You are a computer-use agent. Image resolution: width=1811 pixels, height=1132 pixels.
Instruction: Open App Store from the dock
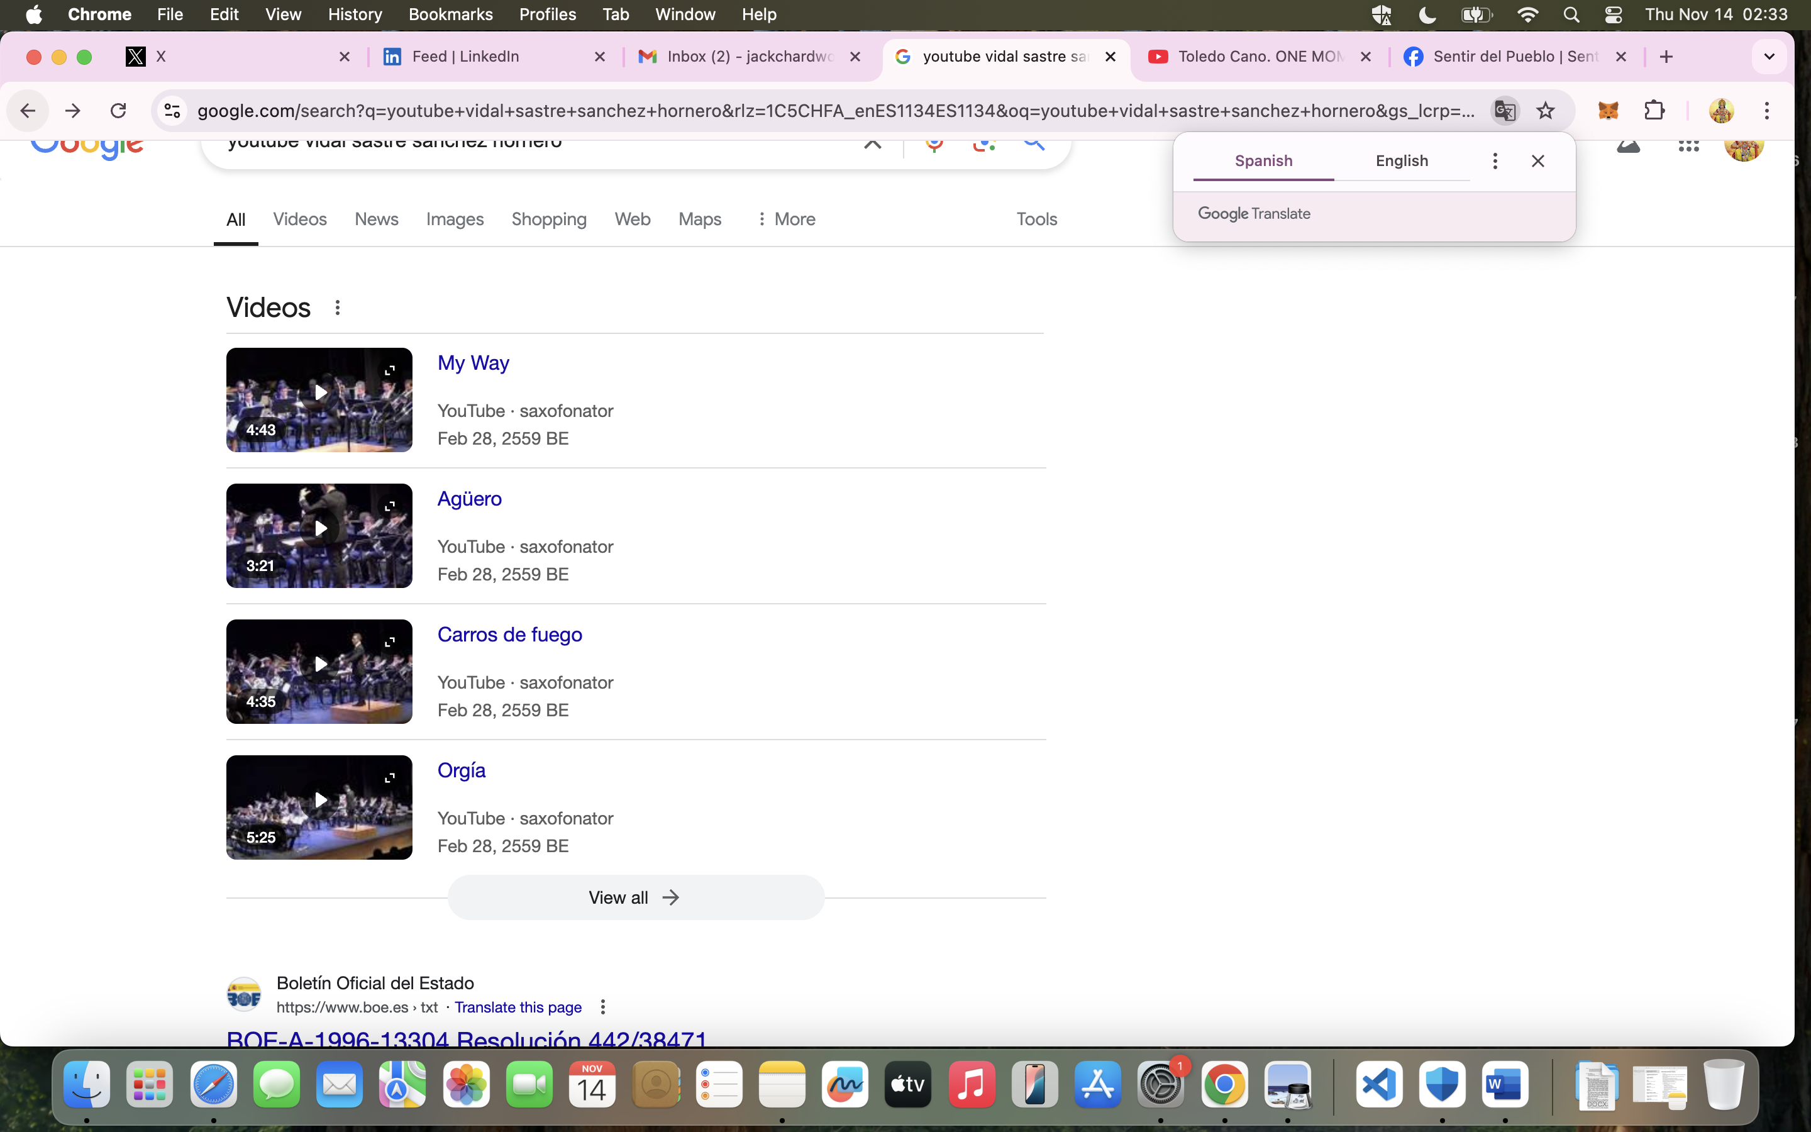(1098, 1084)
